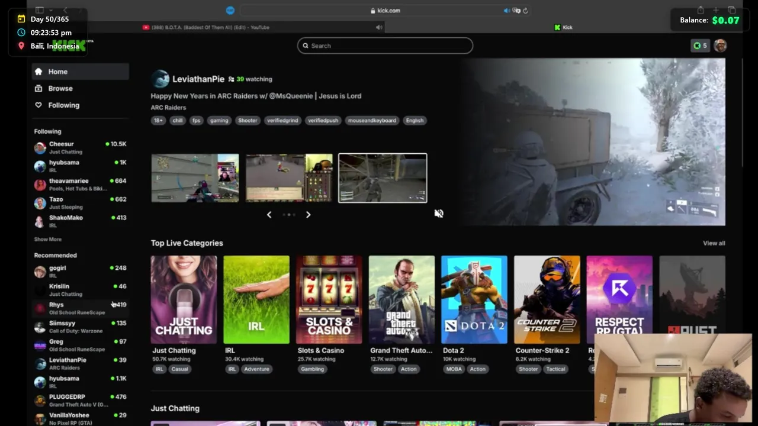The image size is (758, 426).
Task: Open a new Safari tab with the plus icon
Action: coord(716,10)
